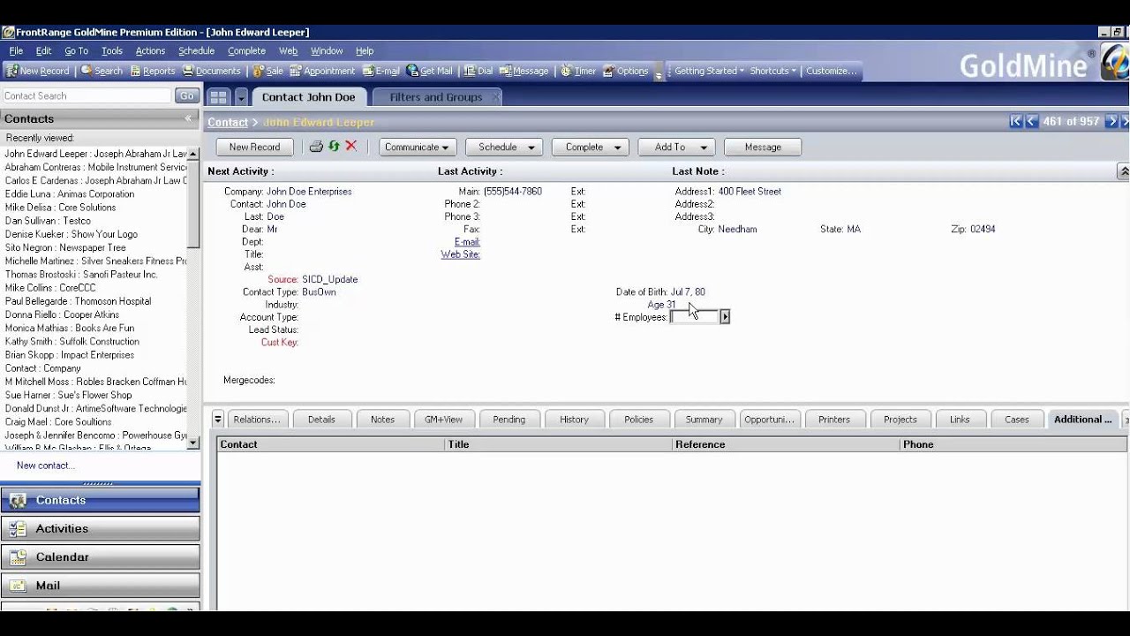Switch to Filters and Groups tab
The image size is (1130, 636).
tap(436, 97)
